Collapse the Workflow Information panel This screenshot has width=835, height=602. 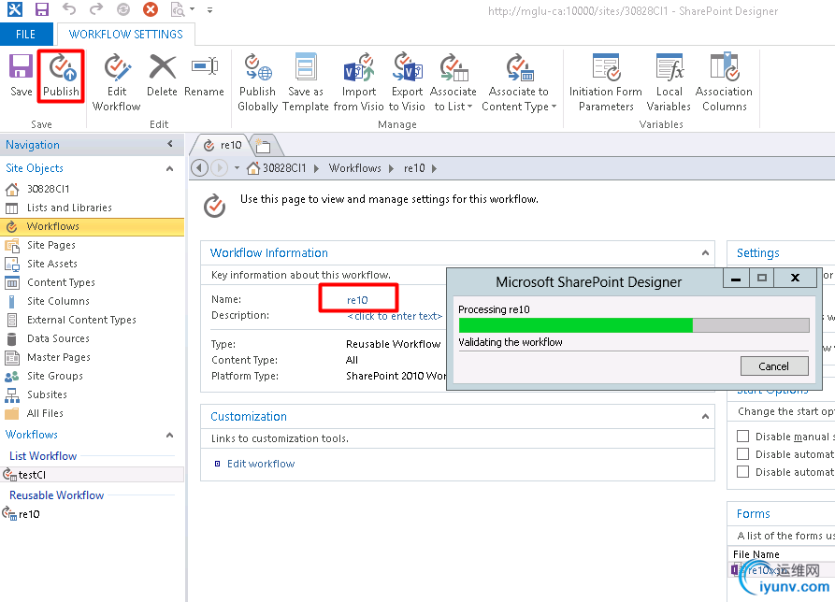[x=705, y=252]
